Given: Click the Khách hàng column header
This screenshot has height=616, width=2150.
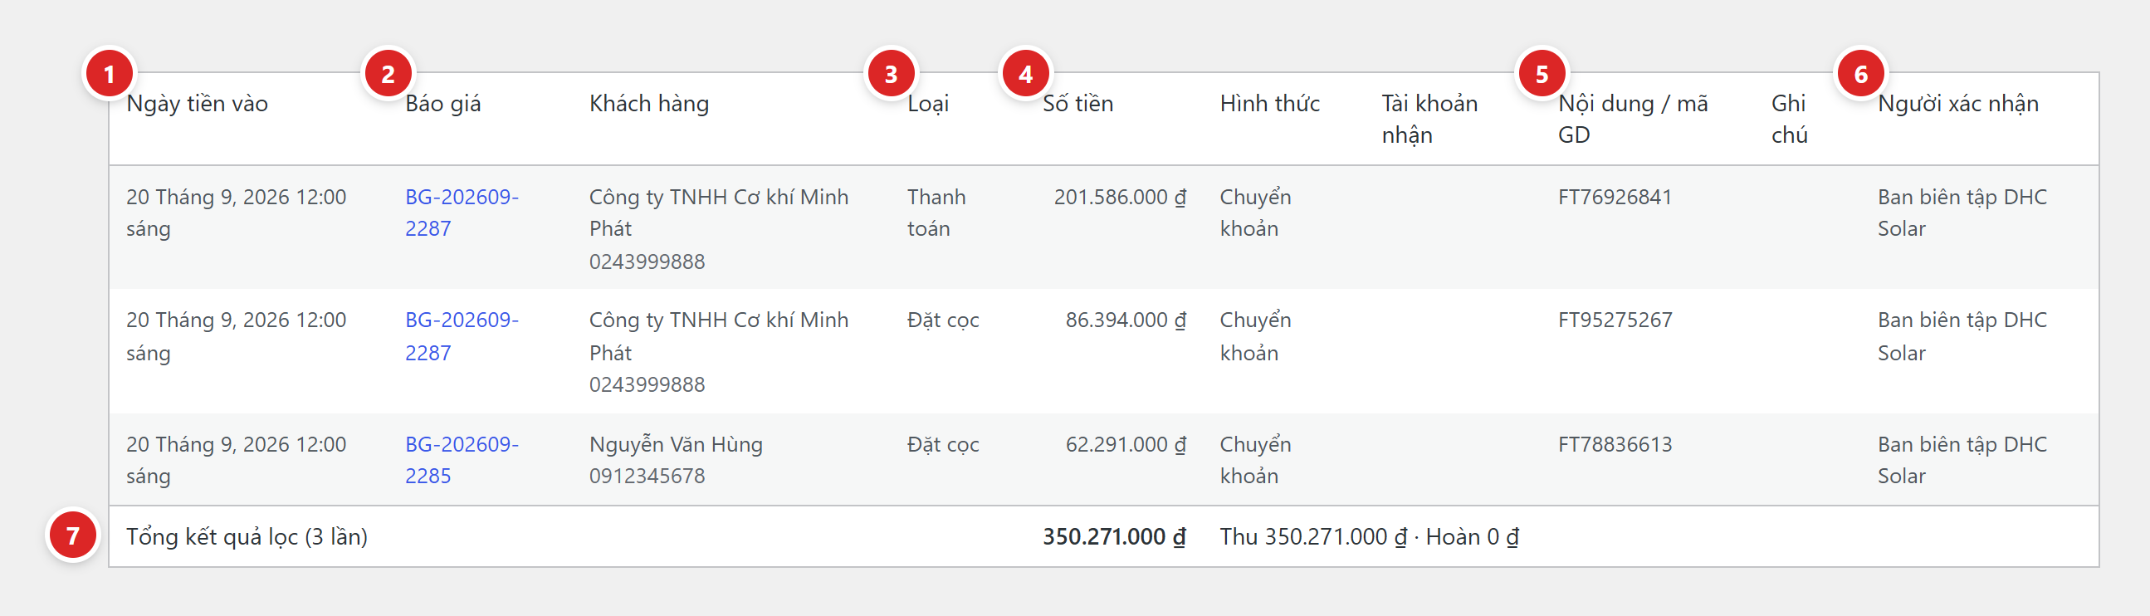Looking at the screenshot, I should point(649,104).
